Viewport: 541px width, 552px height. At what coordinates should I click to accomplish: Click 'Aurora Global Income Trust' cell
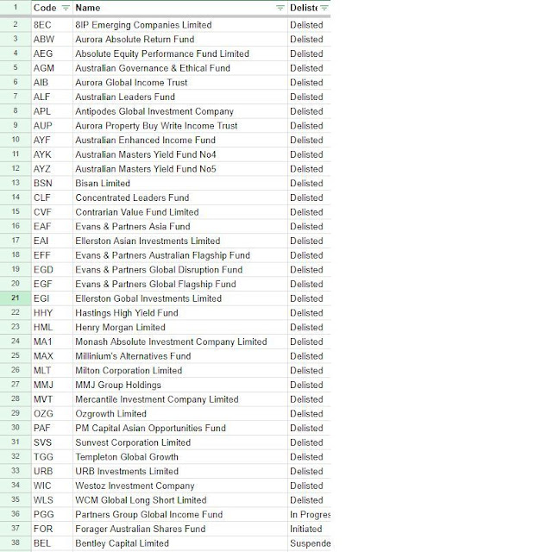[180, 83]
